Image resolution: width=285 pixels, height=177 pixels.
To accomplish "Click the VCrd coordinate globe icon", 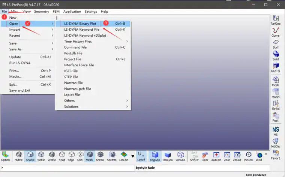I will pos(259,156).
